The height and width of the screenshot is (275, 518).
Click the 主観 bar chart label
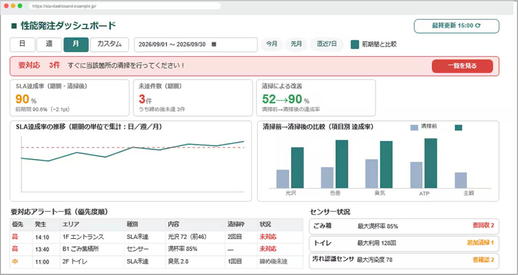[469, 193]
